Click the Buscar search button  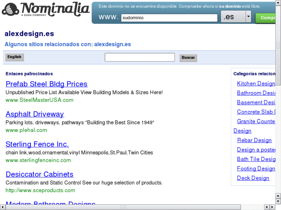tap(188, 58)
